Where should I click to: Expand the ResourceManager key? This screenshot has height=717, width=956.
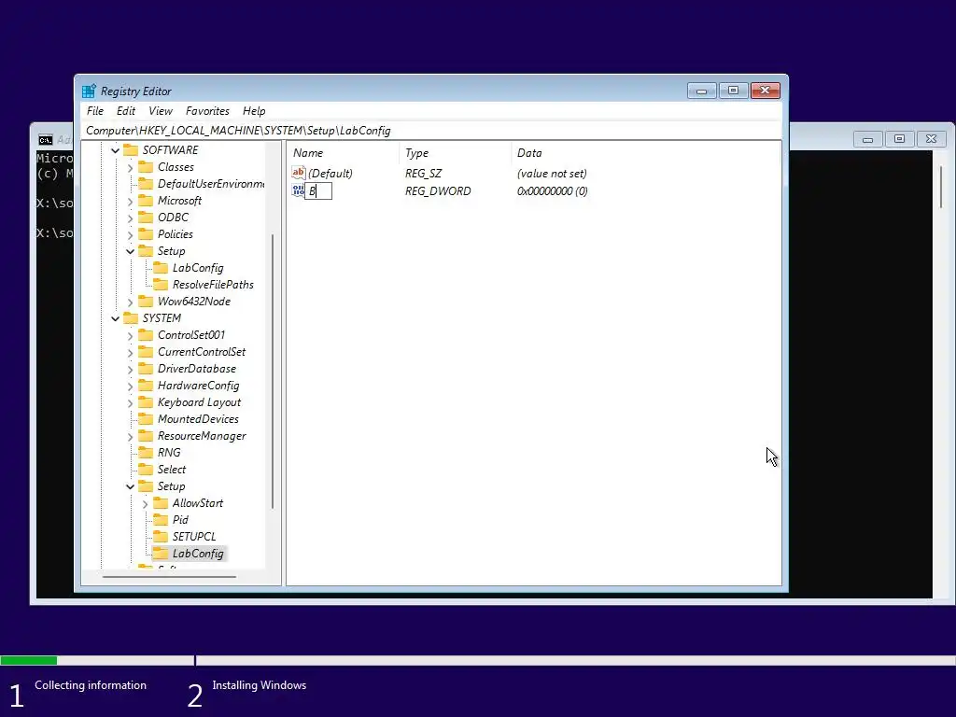click(x=130, y=437)
